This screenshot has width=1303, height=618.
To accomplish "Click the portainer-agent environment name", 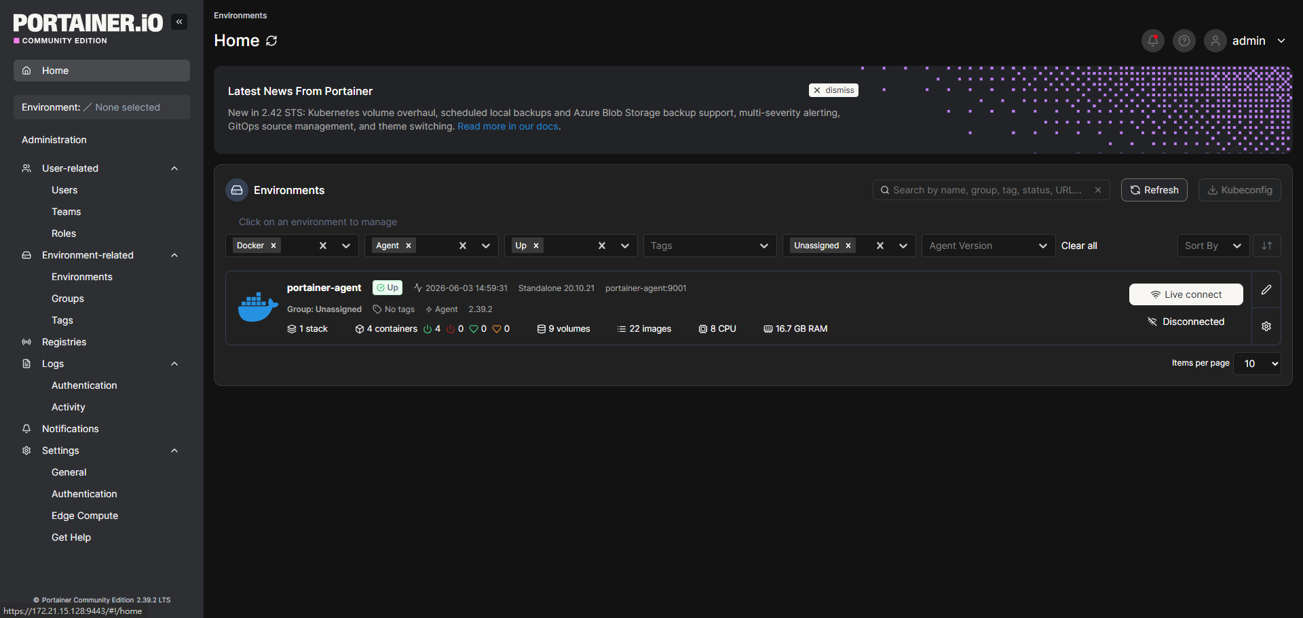I will tap(324, 288).
